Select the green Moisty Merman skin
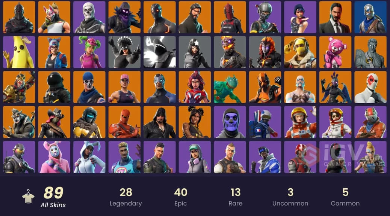Image resolution: width=390 pixels, height=216 pixels. point(230,87)
